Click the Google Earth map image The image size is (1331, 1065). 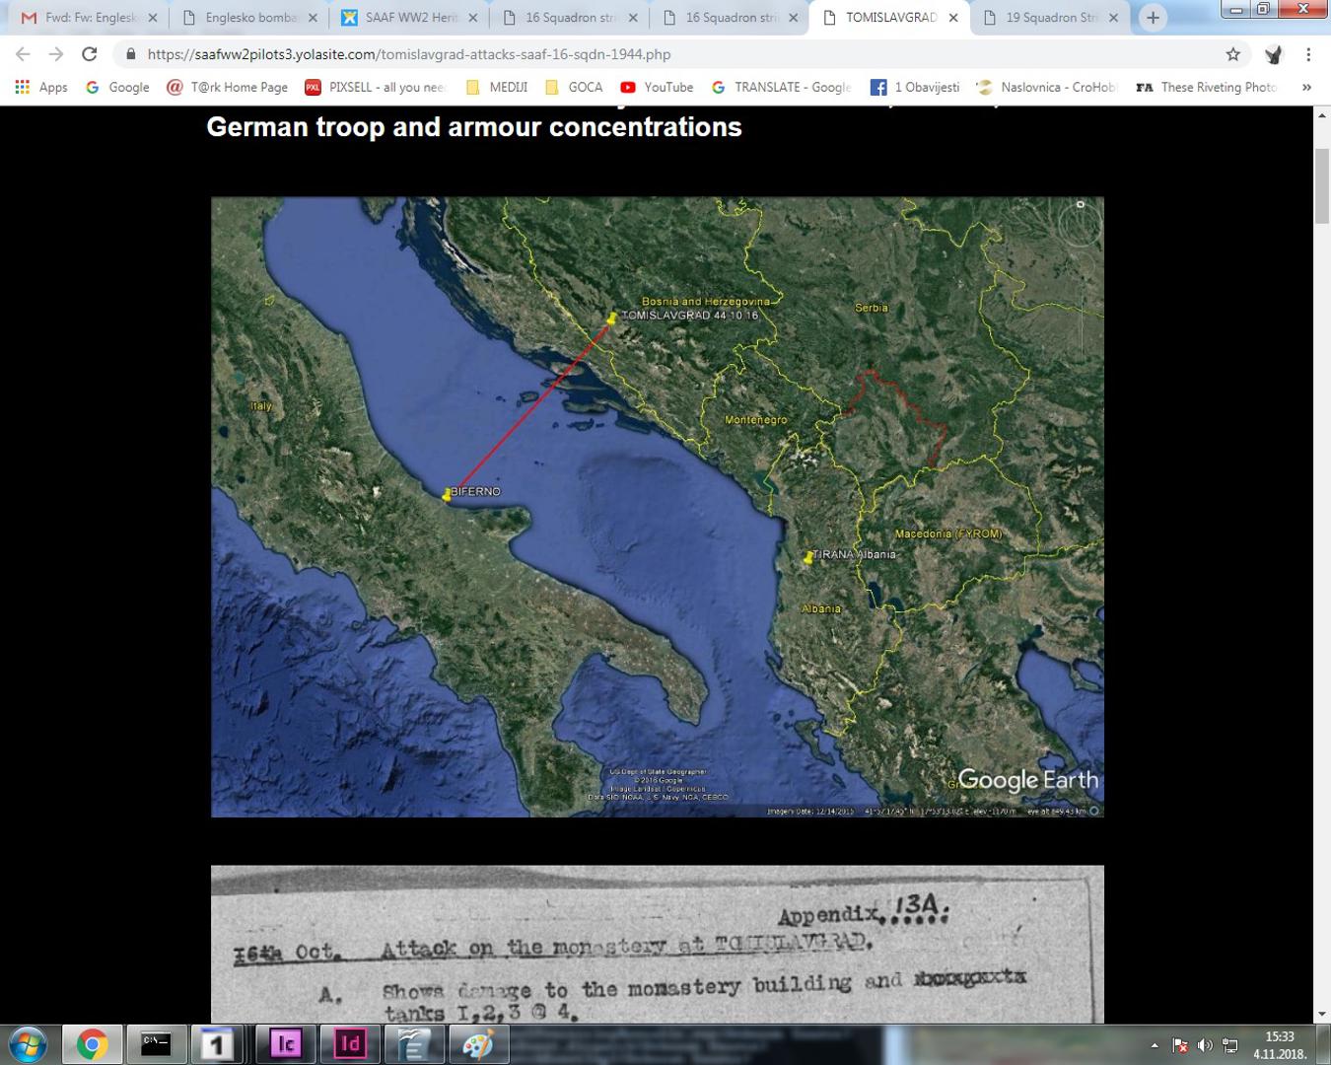(x=657, y=507)
